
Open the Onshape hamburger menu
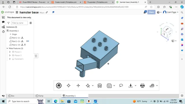(x=17, y=12)
